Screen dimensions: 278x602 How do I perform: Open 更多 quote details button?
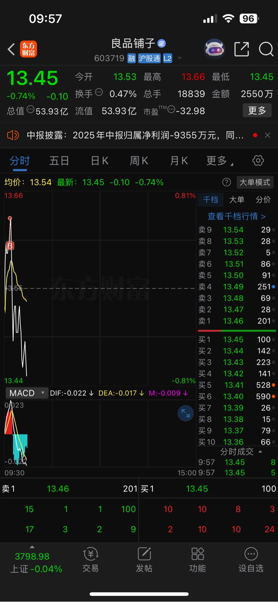click(257, 110)
